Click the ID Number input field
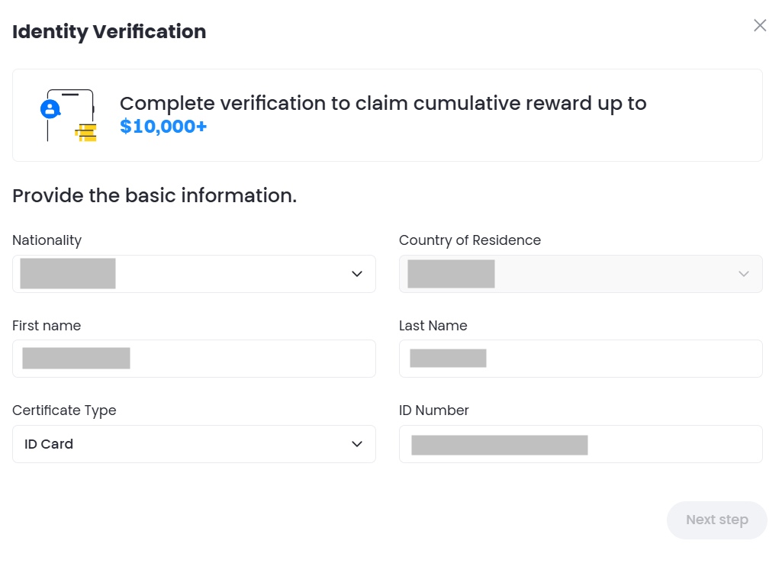Viewport: 782px width, 573px height. pyautogui.click(x=581, y=443)
